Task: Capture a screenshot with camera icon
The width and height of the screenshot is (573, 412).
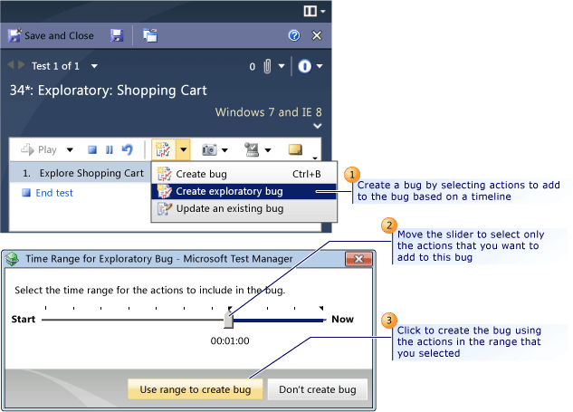Action: pyautogui.click(x=209, y=149)
